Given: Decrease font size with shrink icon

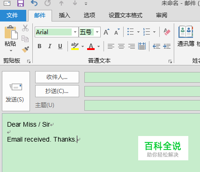Looking at the screenshot, I should pyautogui.click(x=117, y=32).
